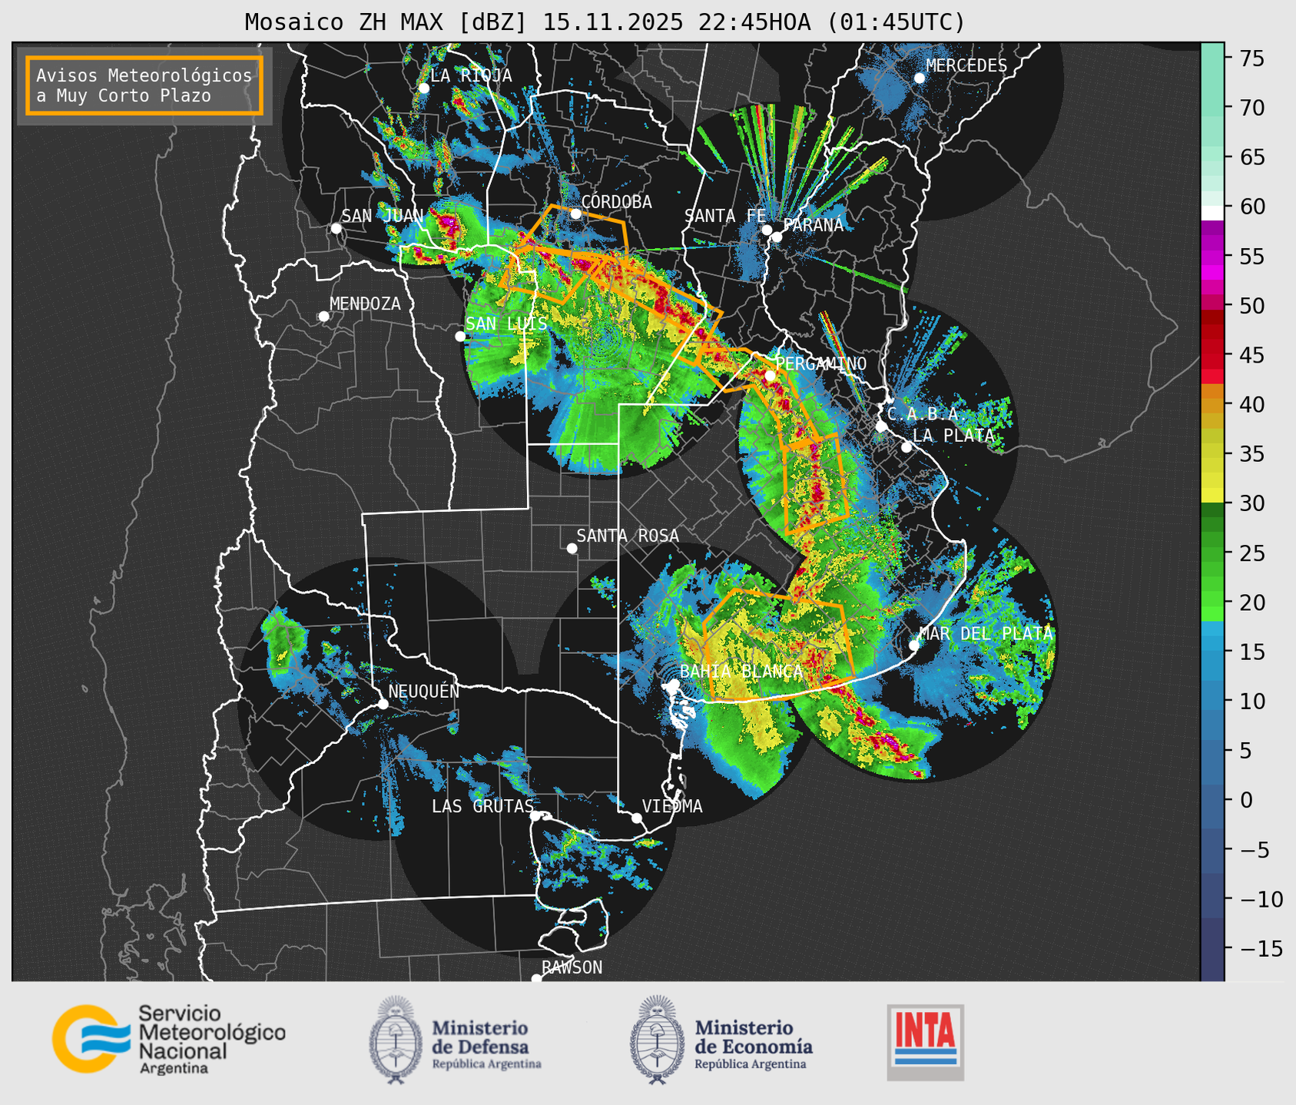
Task: Click the 0 dBZ blue band on scale
Action: pyautogui.click(x=1212, y=800)
